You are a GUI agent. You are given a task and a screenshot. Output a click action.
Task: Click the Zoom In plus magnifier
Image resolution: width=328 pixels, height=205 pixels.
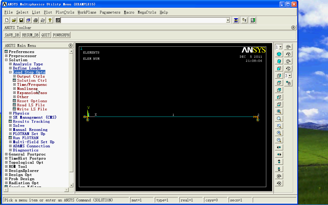click(279, 133)
